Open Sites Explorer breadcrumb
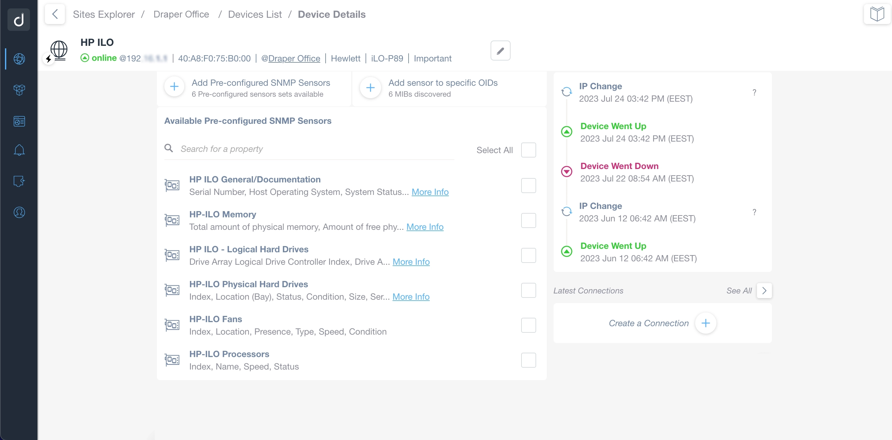This screenshot has width=892, height=440. coord(104,14)
